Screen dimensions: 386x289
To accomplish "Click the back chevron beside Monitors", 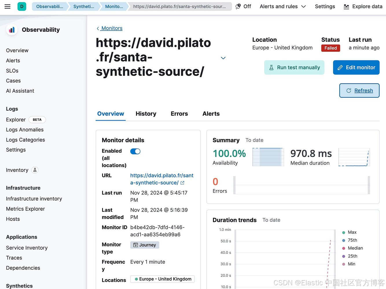I will [98, 28].
